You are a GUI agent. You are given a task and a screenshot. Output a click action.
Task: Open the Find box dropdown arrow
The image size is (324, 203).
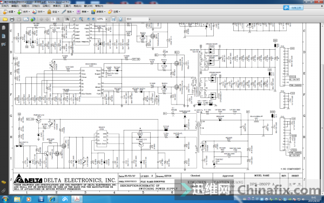coord(150,19)
